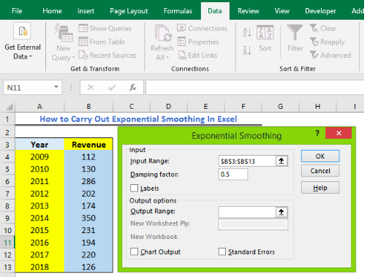Sort Z to A descending
This screenshot has height=277, width=367.
(247, 50)
